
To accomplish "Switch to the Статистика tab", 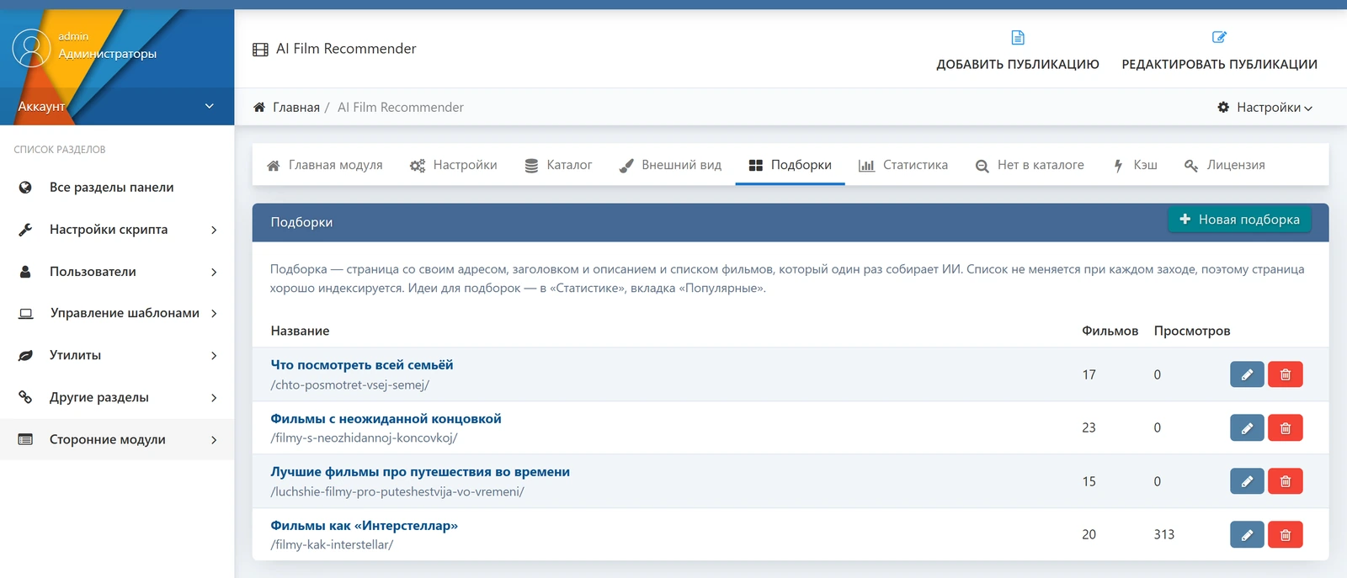I will point(902,165).
